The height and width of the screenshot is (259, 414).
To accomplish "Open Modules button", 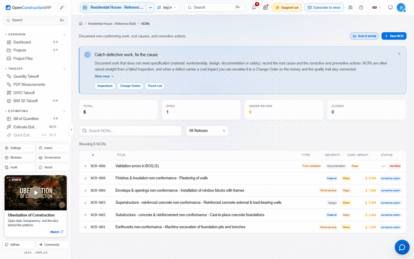I will (19, 158).
